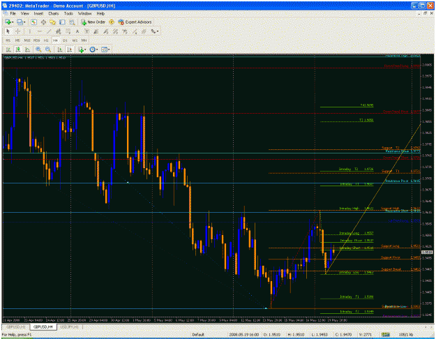Show the Market Watch window
This screenshot has height=339, width=436.
point(33,22)
